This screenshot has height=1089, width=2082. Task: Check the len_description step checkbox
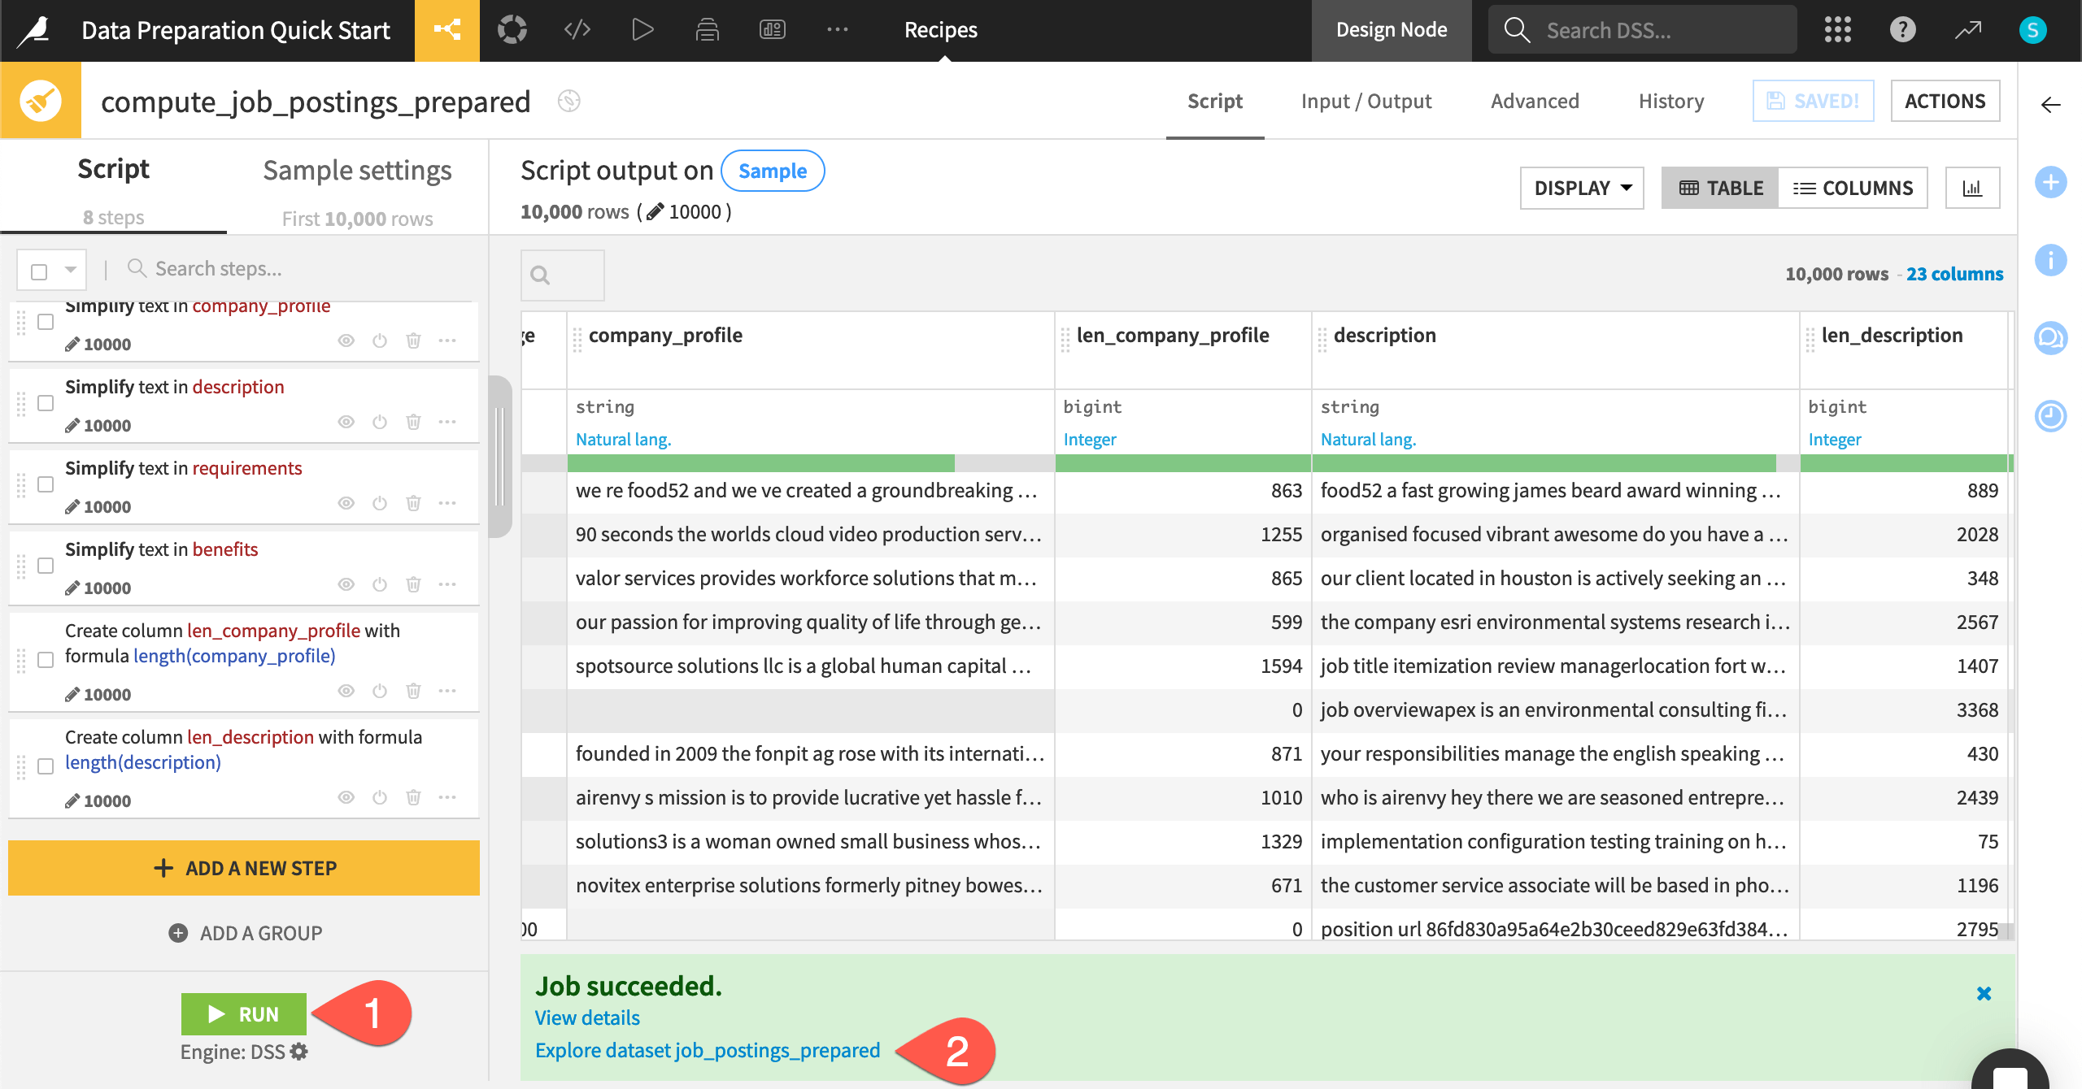click(46, 766)
